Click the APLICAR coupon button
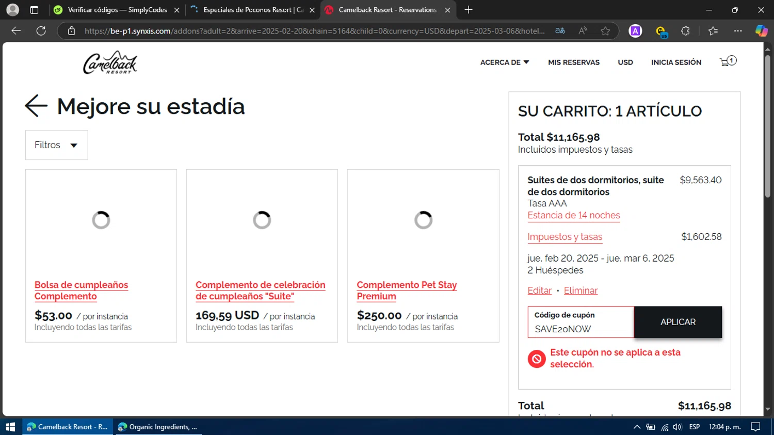This screenshot has height=435, width=774. pyautogui.click(x=678, y=322)
